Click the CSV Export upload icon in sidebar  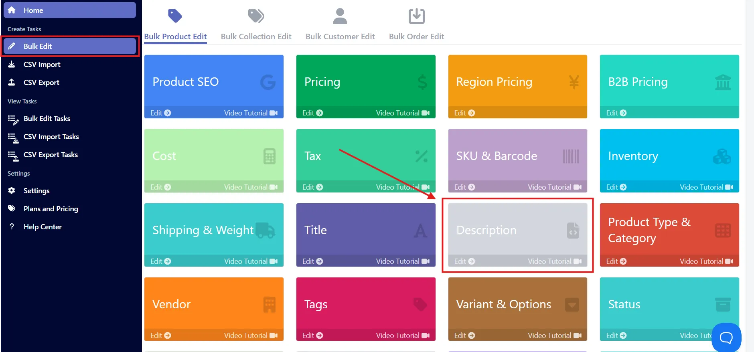click(12, 82)
